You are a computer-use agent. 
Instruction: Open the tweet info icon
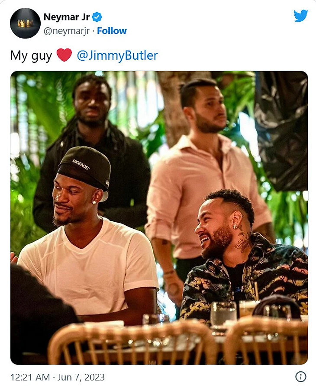tap(300, 376)
